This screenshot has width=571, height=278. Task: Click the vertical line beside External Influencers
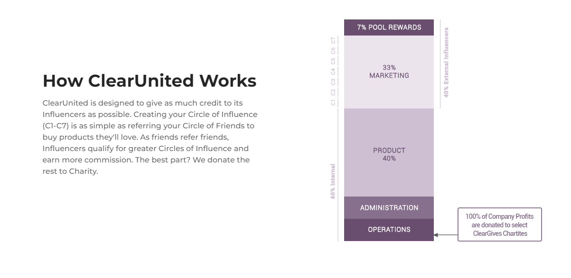click(440, 64)
